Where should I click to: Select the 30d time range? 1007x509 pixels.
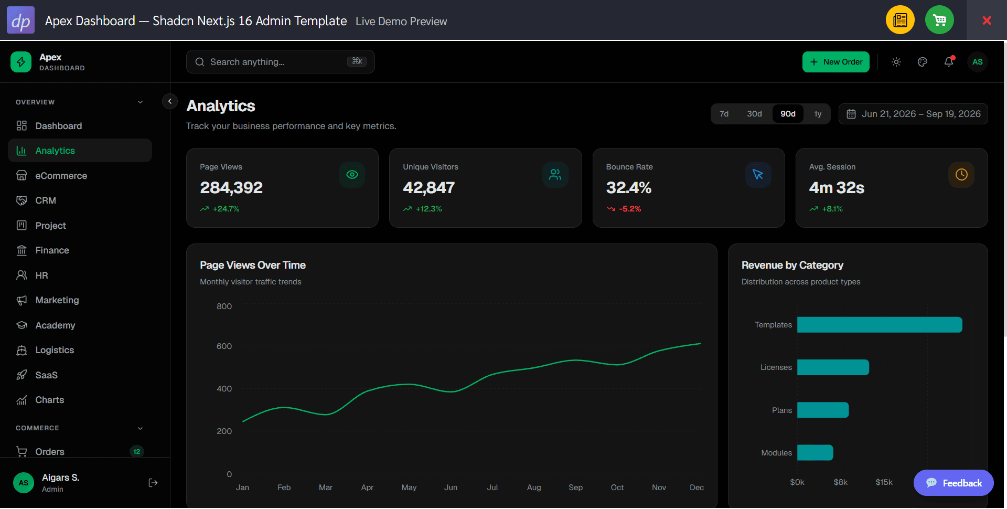[x=754, y=114]
